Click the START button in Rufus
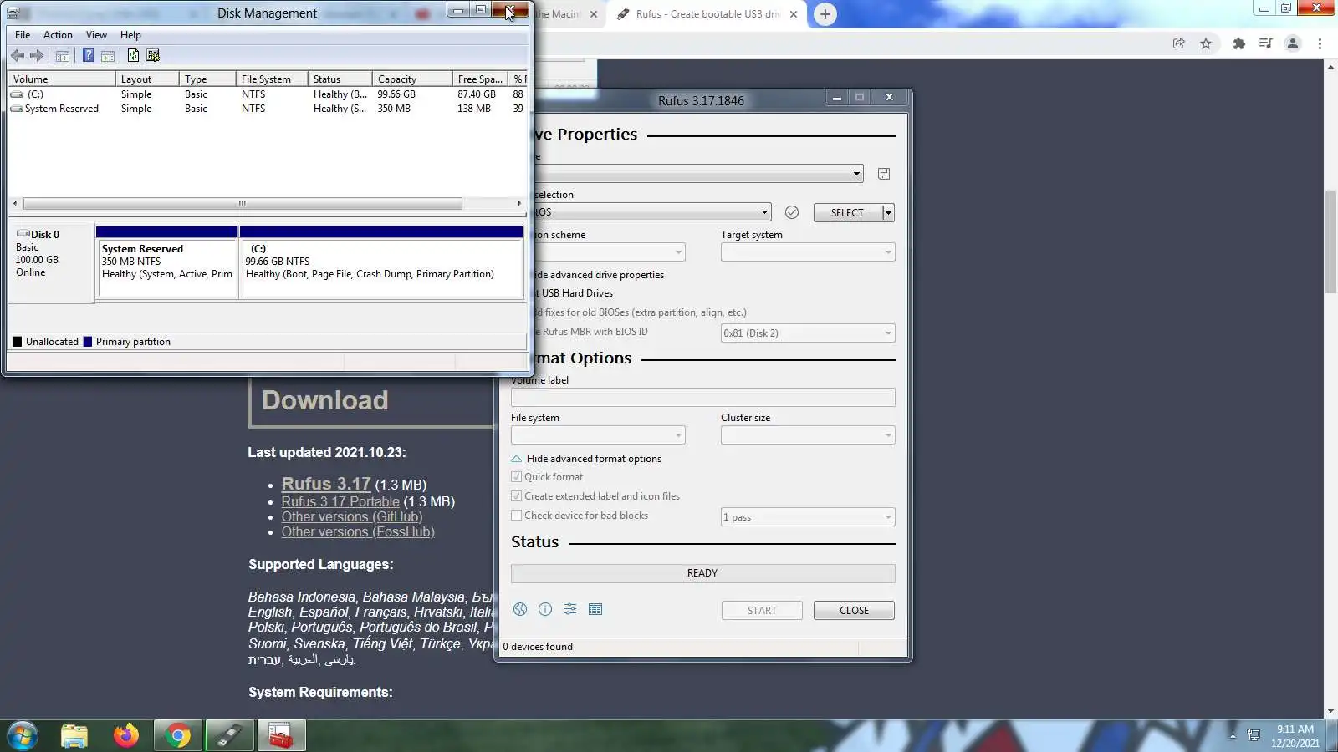The image size is (1338, 752). click(762, 611)
